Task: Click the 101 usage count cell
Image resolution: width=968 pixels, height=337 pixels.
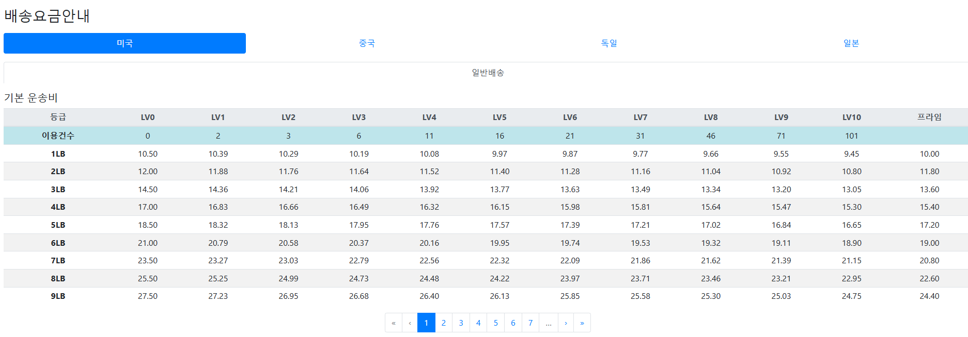Action: (852, 136)
